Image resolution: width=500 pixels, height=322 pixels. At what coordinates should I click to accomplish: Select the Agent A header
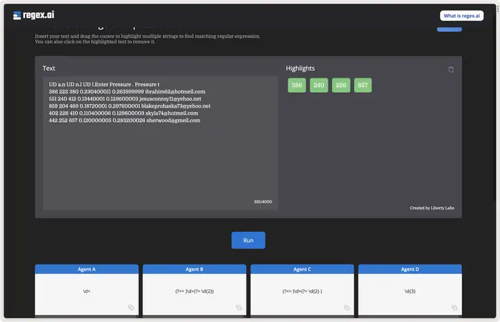87,269
